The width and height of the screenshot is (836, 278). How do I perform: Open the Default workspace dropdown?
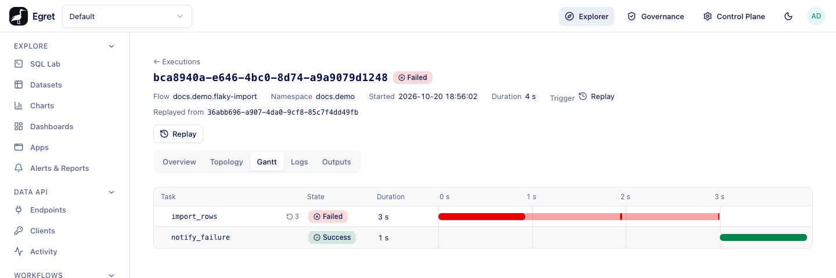(x=127, y=16)
